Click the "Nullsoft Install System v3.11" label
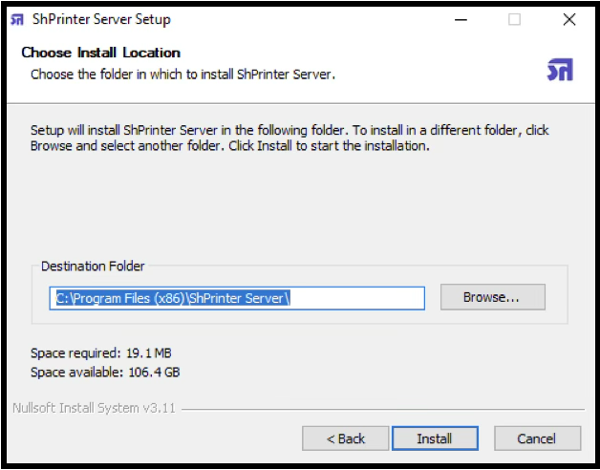Image resolution: width=600 pixels, height=470 pixels. [95, 408]
